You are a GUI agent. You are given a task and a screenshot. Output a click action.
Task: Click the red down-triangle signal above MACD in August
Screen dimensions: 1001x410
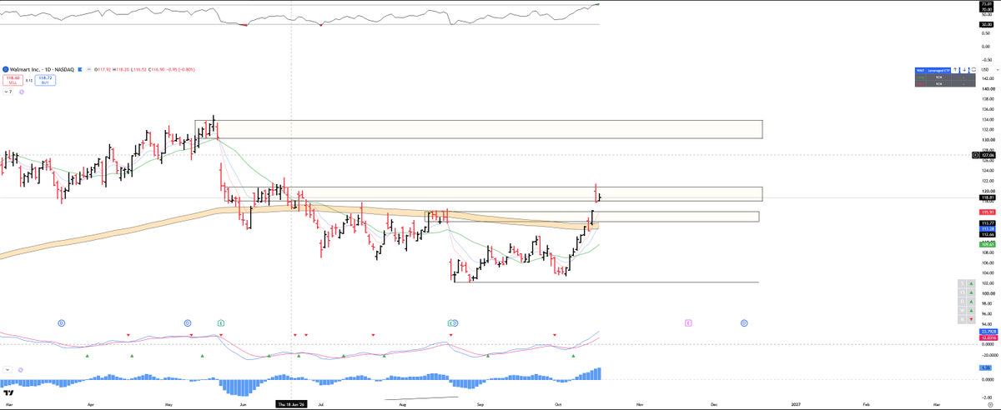tap(451, 335)
